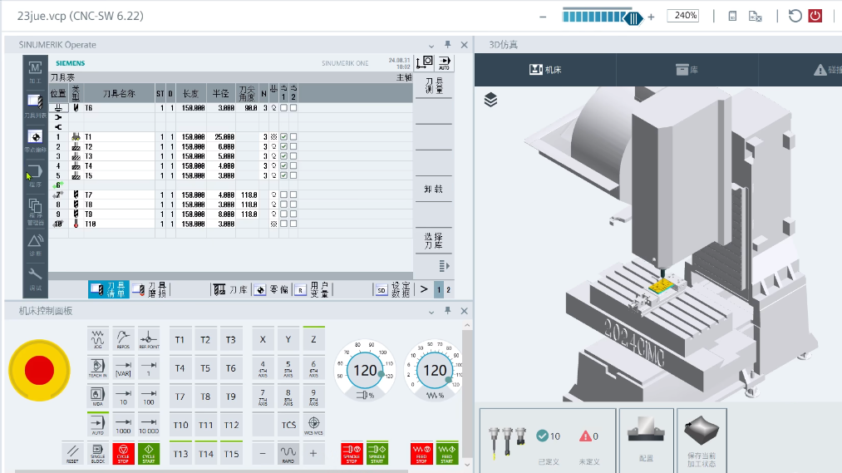The height and width of the screenshot is (473, 842).
Task: Click the 240% zoom percentage field
Action: pyautogui.click(x=685, y=16)
